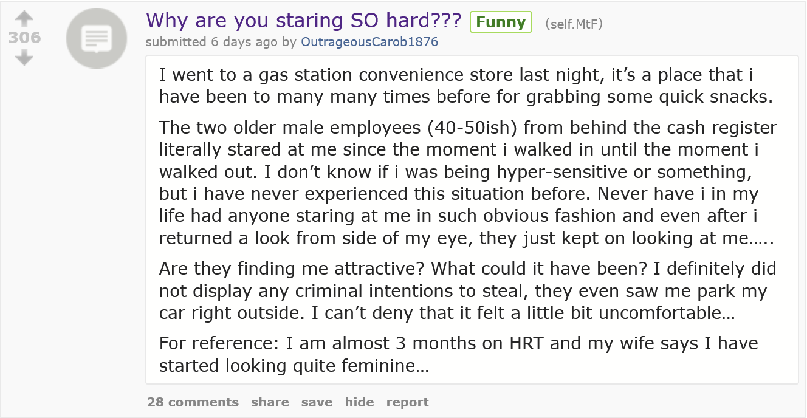Click the green Funny flair tag

[501, 22]
